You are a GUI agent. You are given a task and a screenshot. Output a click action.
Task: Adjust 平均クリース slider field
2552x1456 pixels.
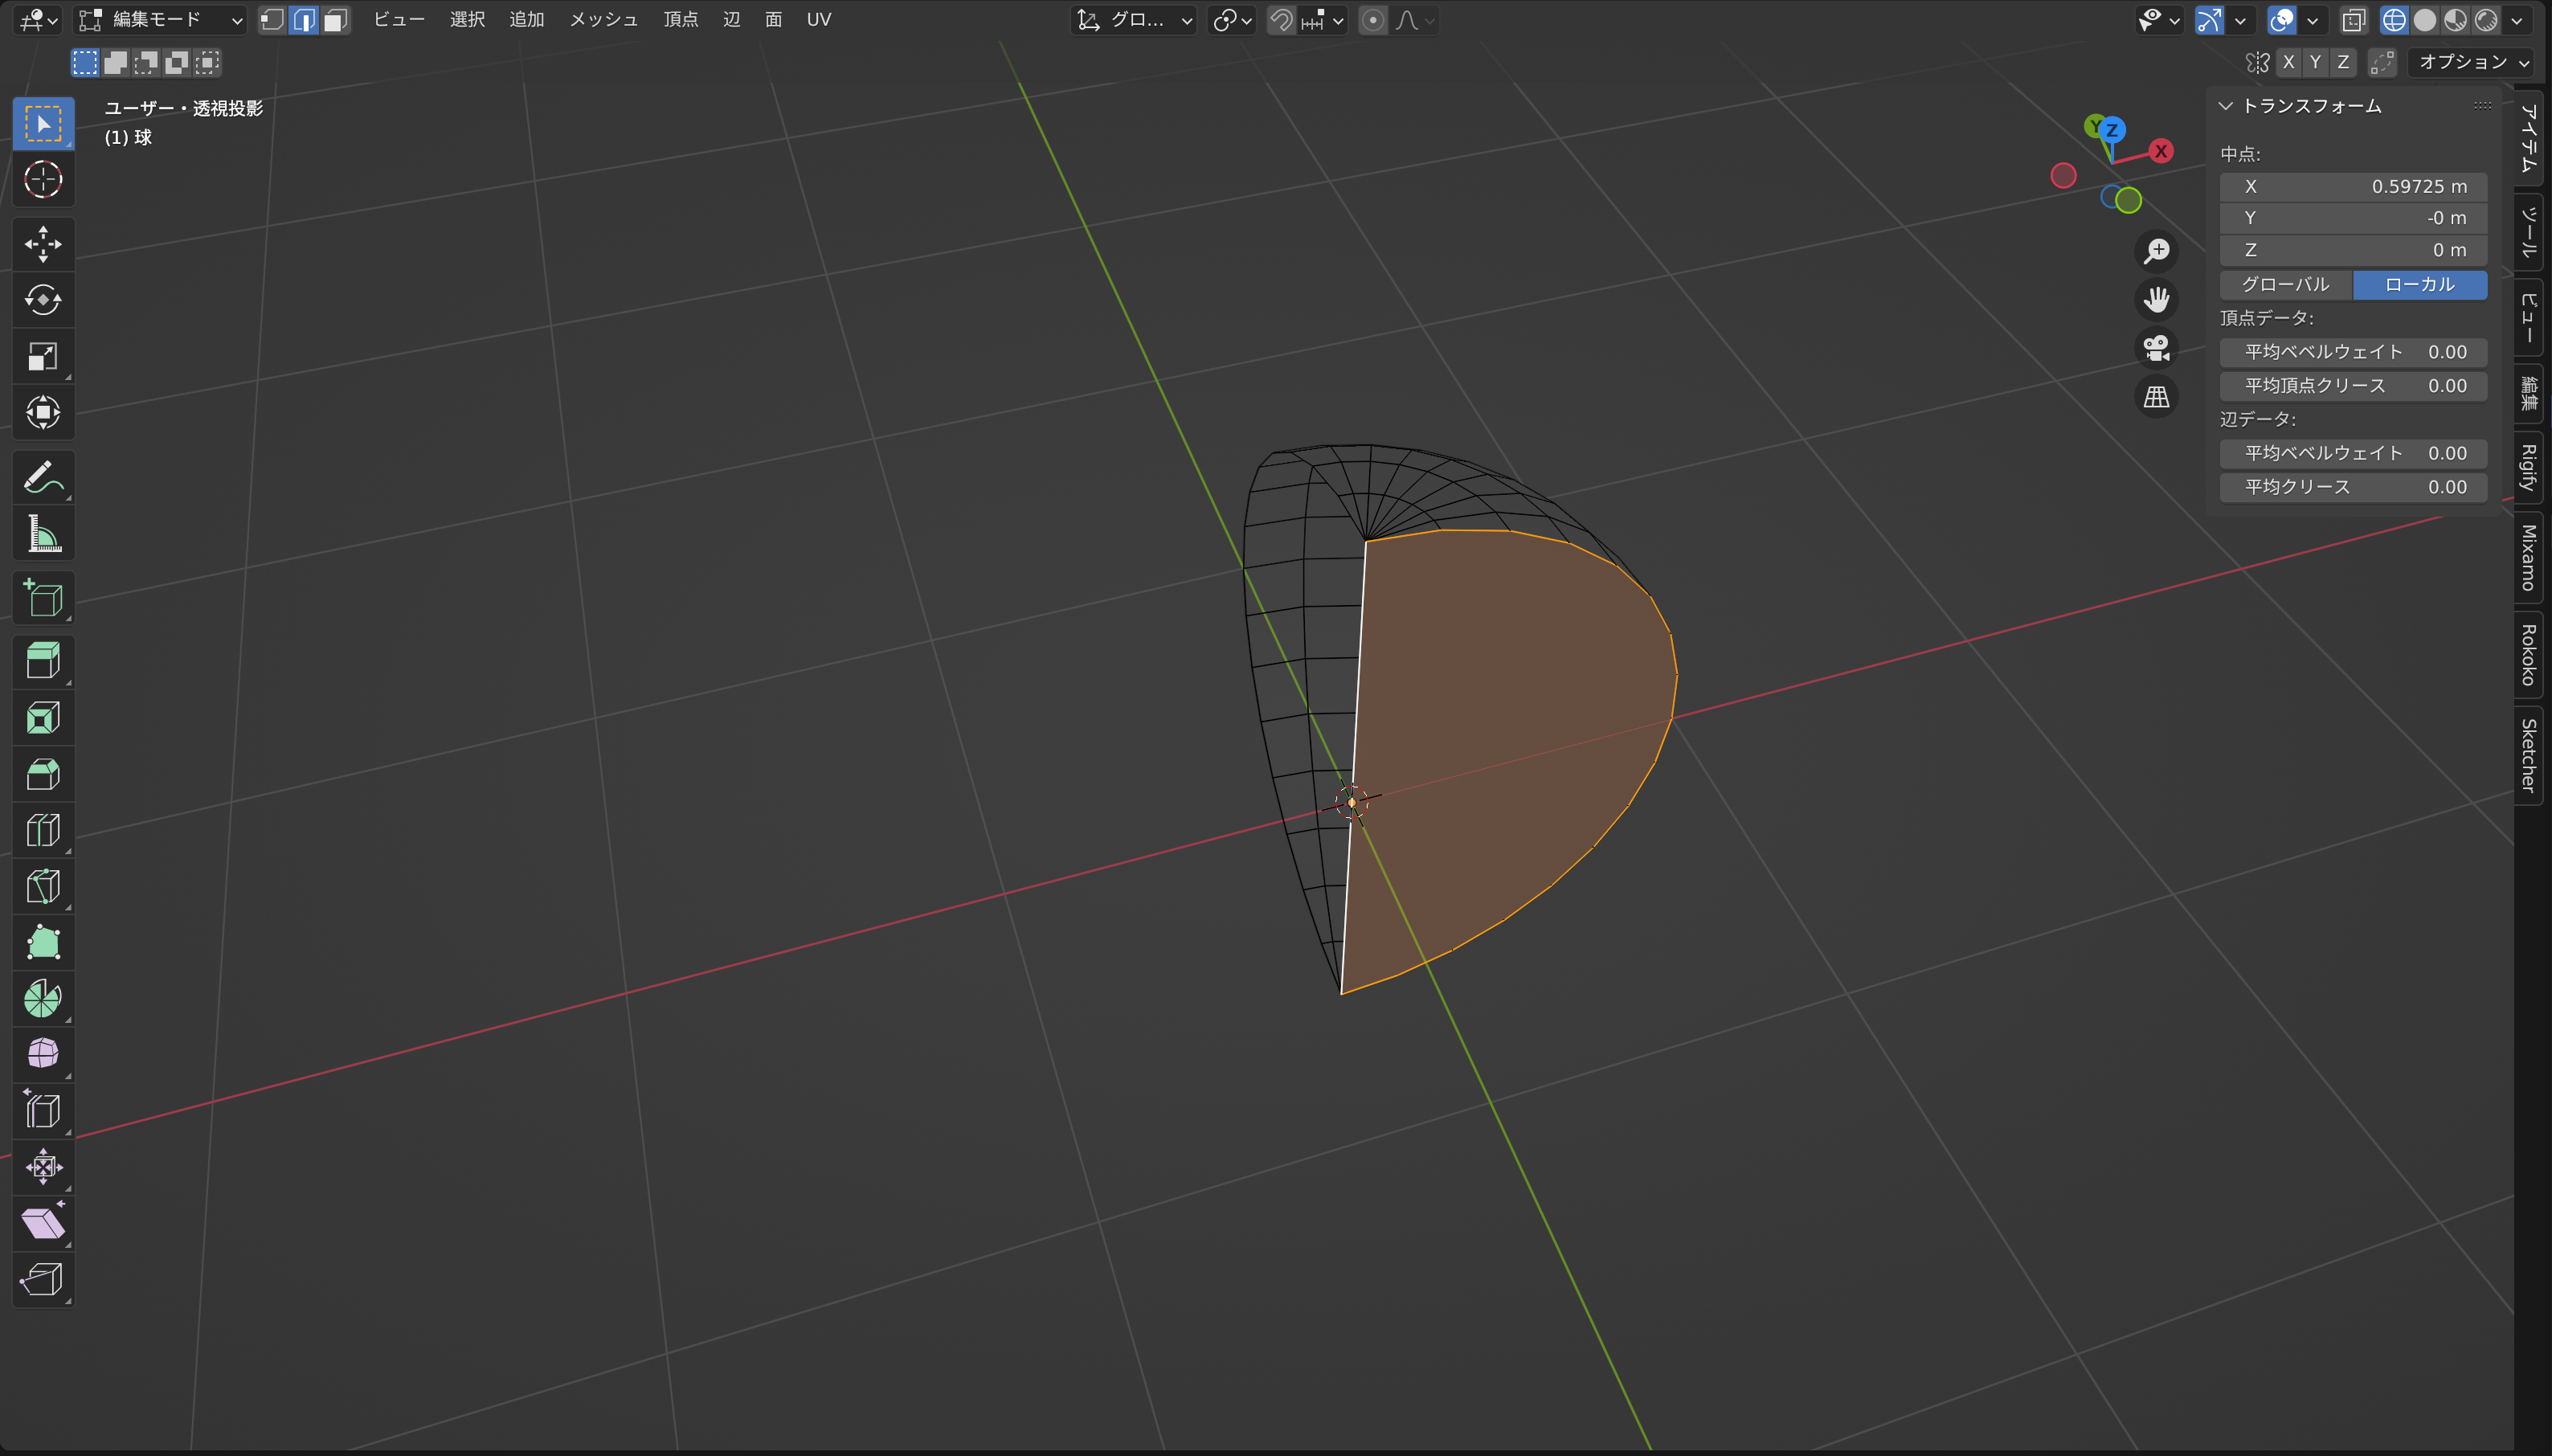click(x=2354, y=487)
